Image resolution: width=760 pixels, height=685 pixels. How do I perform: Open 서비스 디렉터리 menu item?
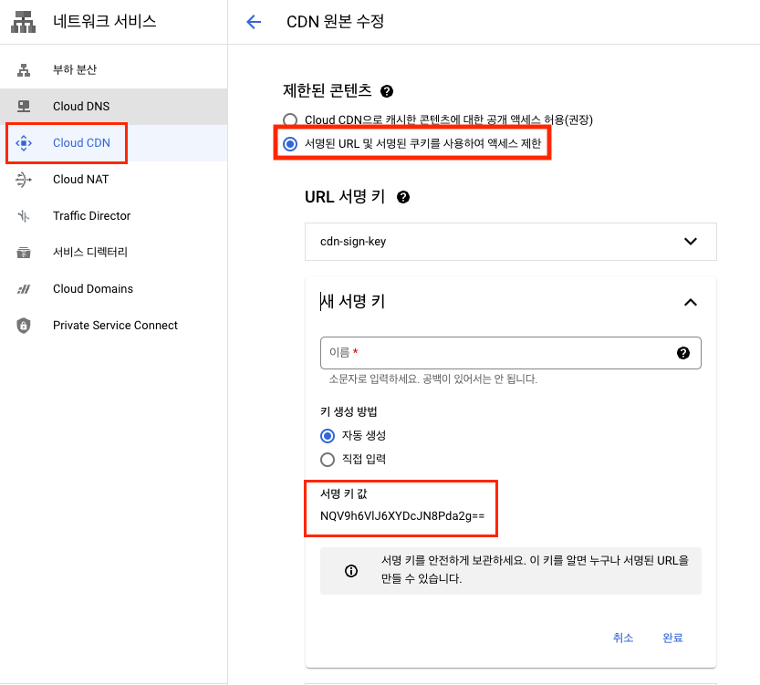coord(113,253)
